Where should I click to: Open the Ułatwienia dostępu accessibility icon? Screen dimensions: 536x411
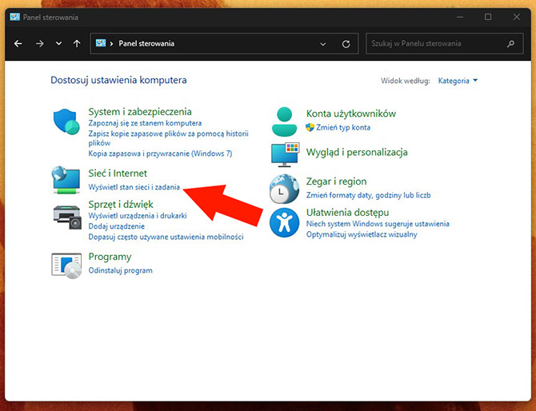(x=284, y=222)
